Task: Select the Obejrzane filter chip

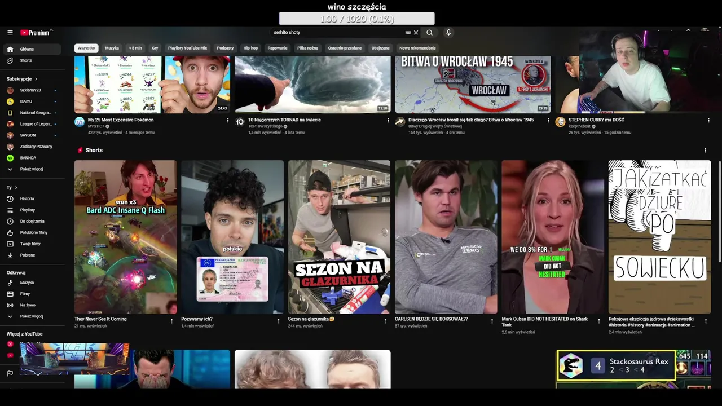Action: pyautogui.click(x=380, y=48)
